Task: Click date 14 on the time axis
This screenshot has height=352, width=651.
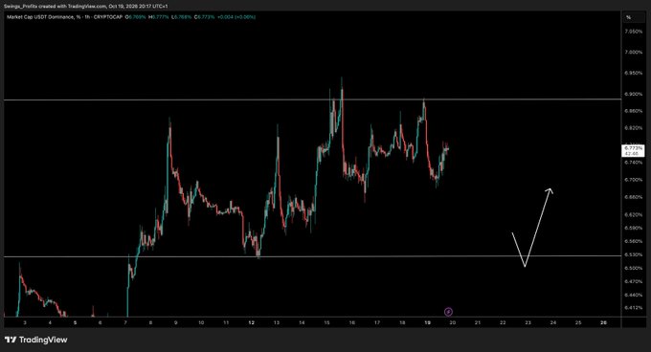Action: (302, 322)
